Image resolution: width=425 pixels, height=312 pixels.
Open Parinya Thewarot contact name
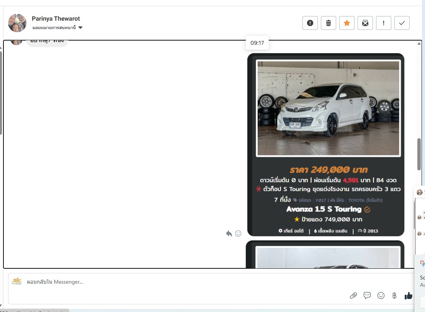(56, 19)
